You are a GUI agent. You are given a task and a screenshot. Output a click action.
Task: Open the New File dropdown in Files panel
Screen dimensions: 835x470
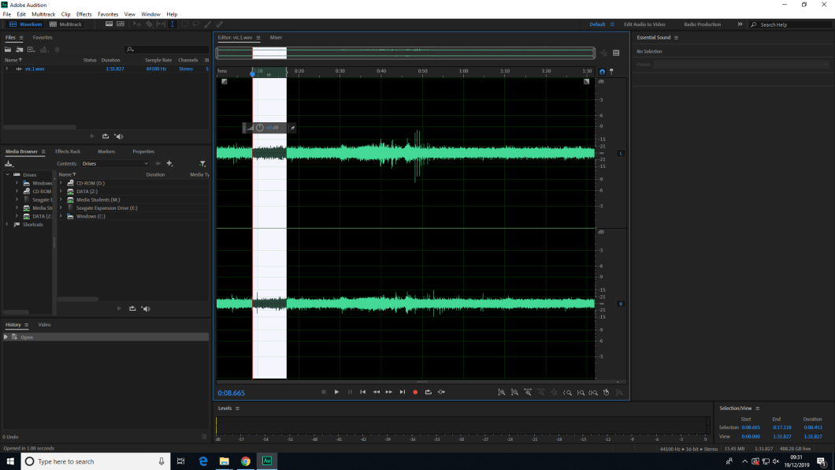(x=32, y=50)
